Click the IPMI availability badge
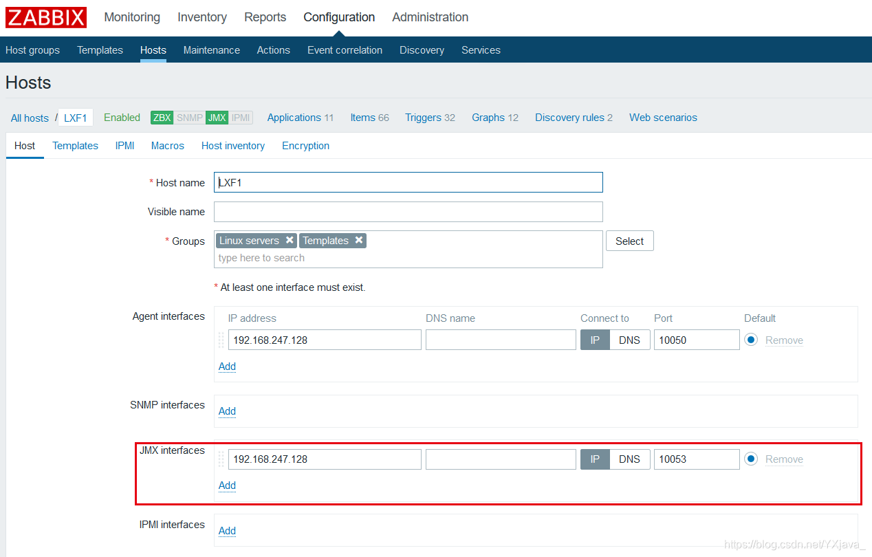872x557 pixels. point(241,118)
